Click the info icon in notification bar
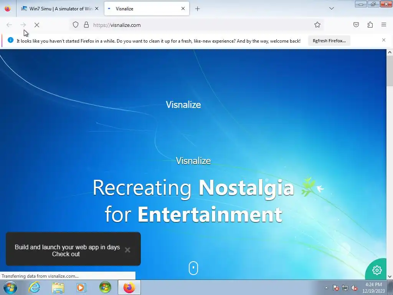This screenshot has height=295, width=393. coord(10,40)
